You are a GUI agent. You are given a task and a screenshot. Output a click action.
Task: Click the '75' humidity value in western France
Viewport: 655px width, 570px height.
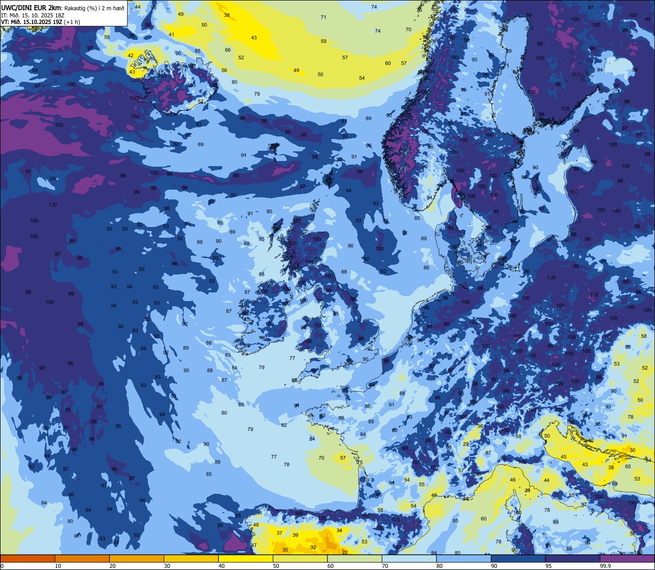[360, 462]
